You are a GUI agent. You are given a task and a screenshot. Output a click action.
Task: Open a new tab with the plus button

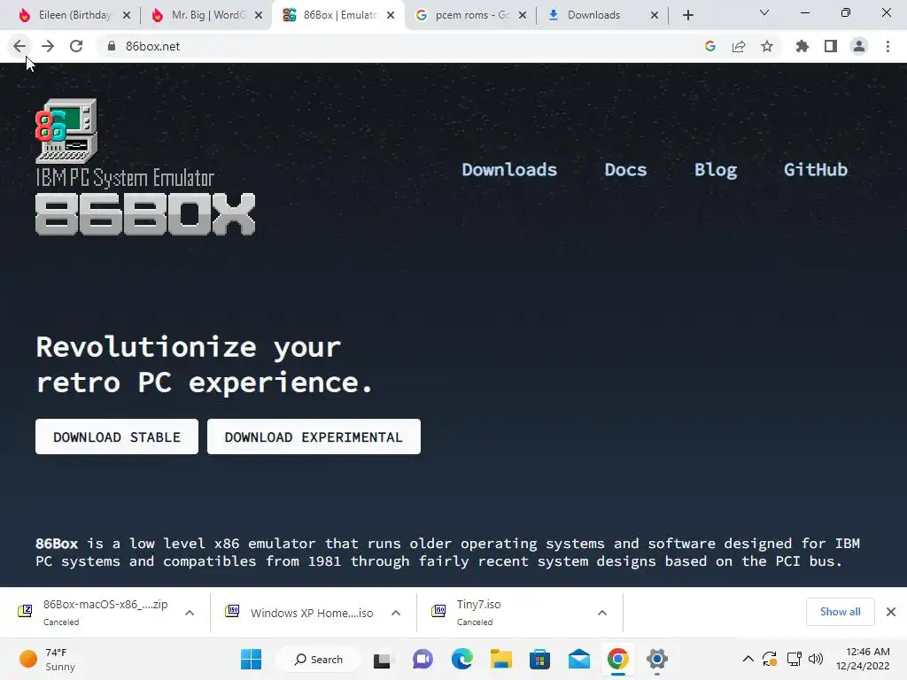coord(687,15)
